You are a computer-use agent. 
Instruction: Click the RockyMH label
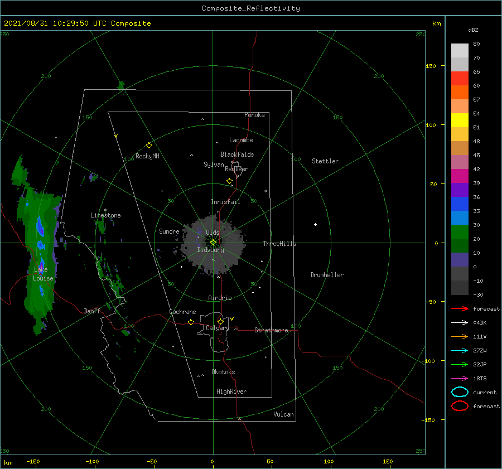147,156
